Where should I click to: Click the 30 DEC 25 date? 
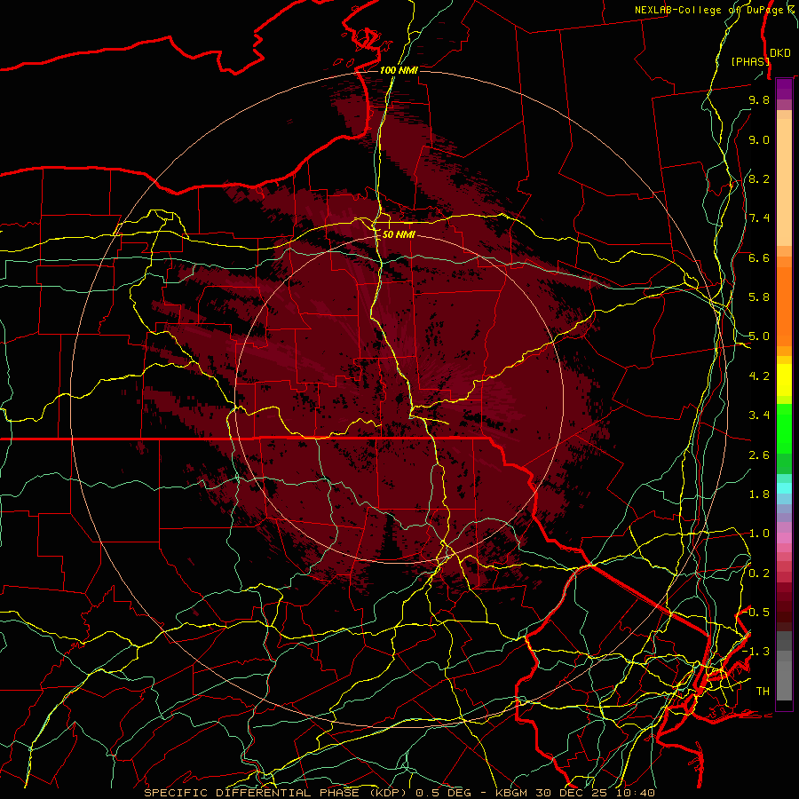tap(573, 793)
